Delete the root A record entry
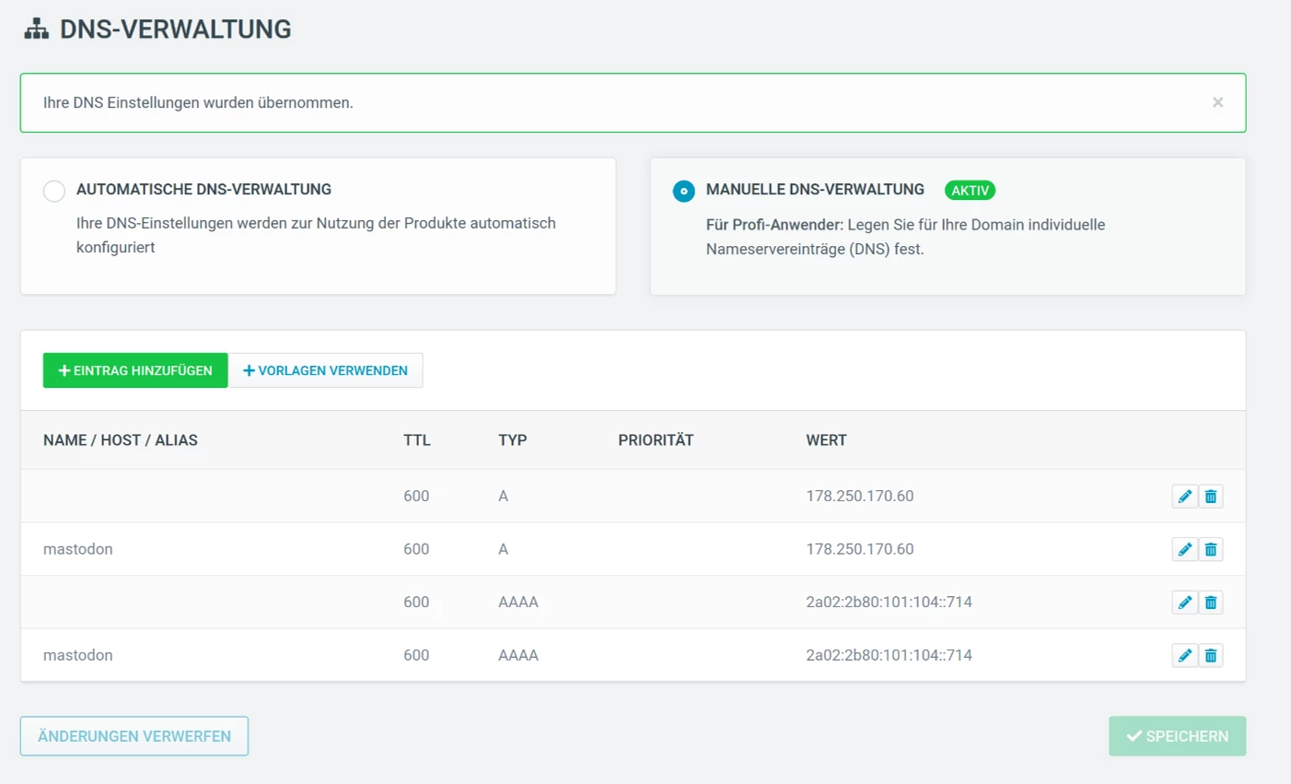The width and height of the screenshot is (1291, 784). [1211, 497]
